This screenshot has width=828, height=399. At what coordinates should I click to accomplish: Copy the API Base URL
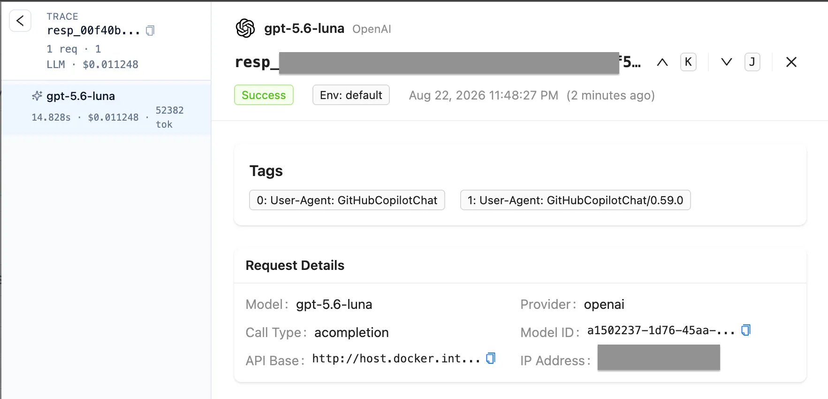(x=491, y=359)
